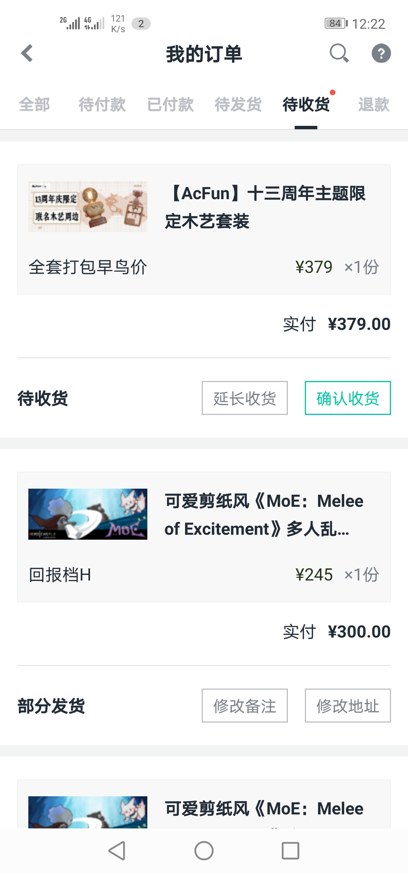Open recent apps square button
The image size is (408, 873).
(290, 851)
